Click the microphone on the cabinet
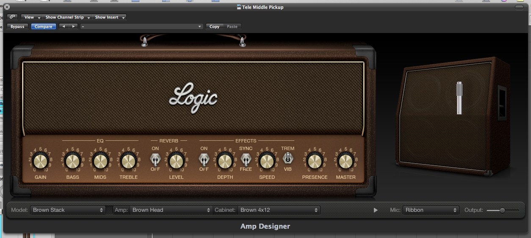The height and width of the screenshot is (238, 531). 459,98
